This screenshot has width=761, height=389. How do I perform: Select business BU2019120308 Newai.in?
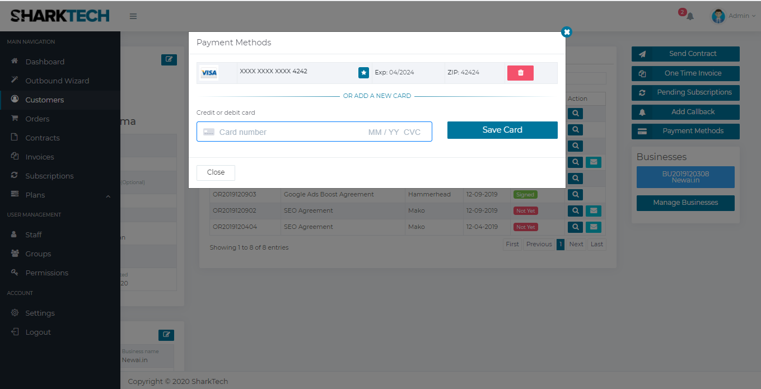click(685, 177)
